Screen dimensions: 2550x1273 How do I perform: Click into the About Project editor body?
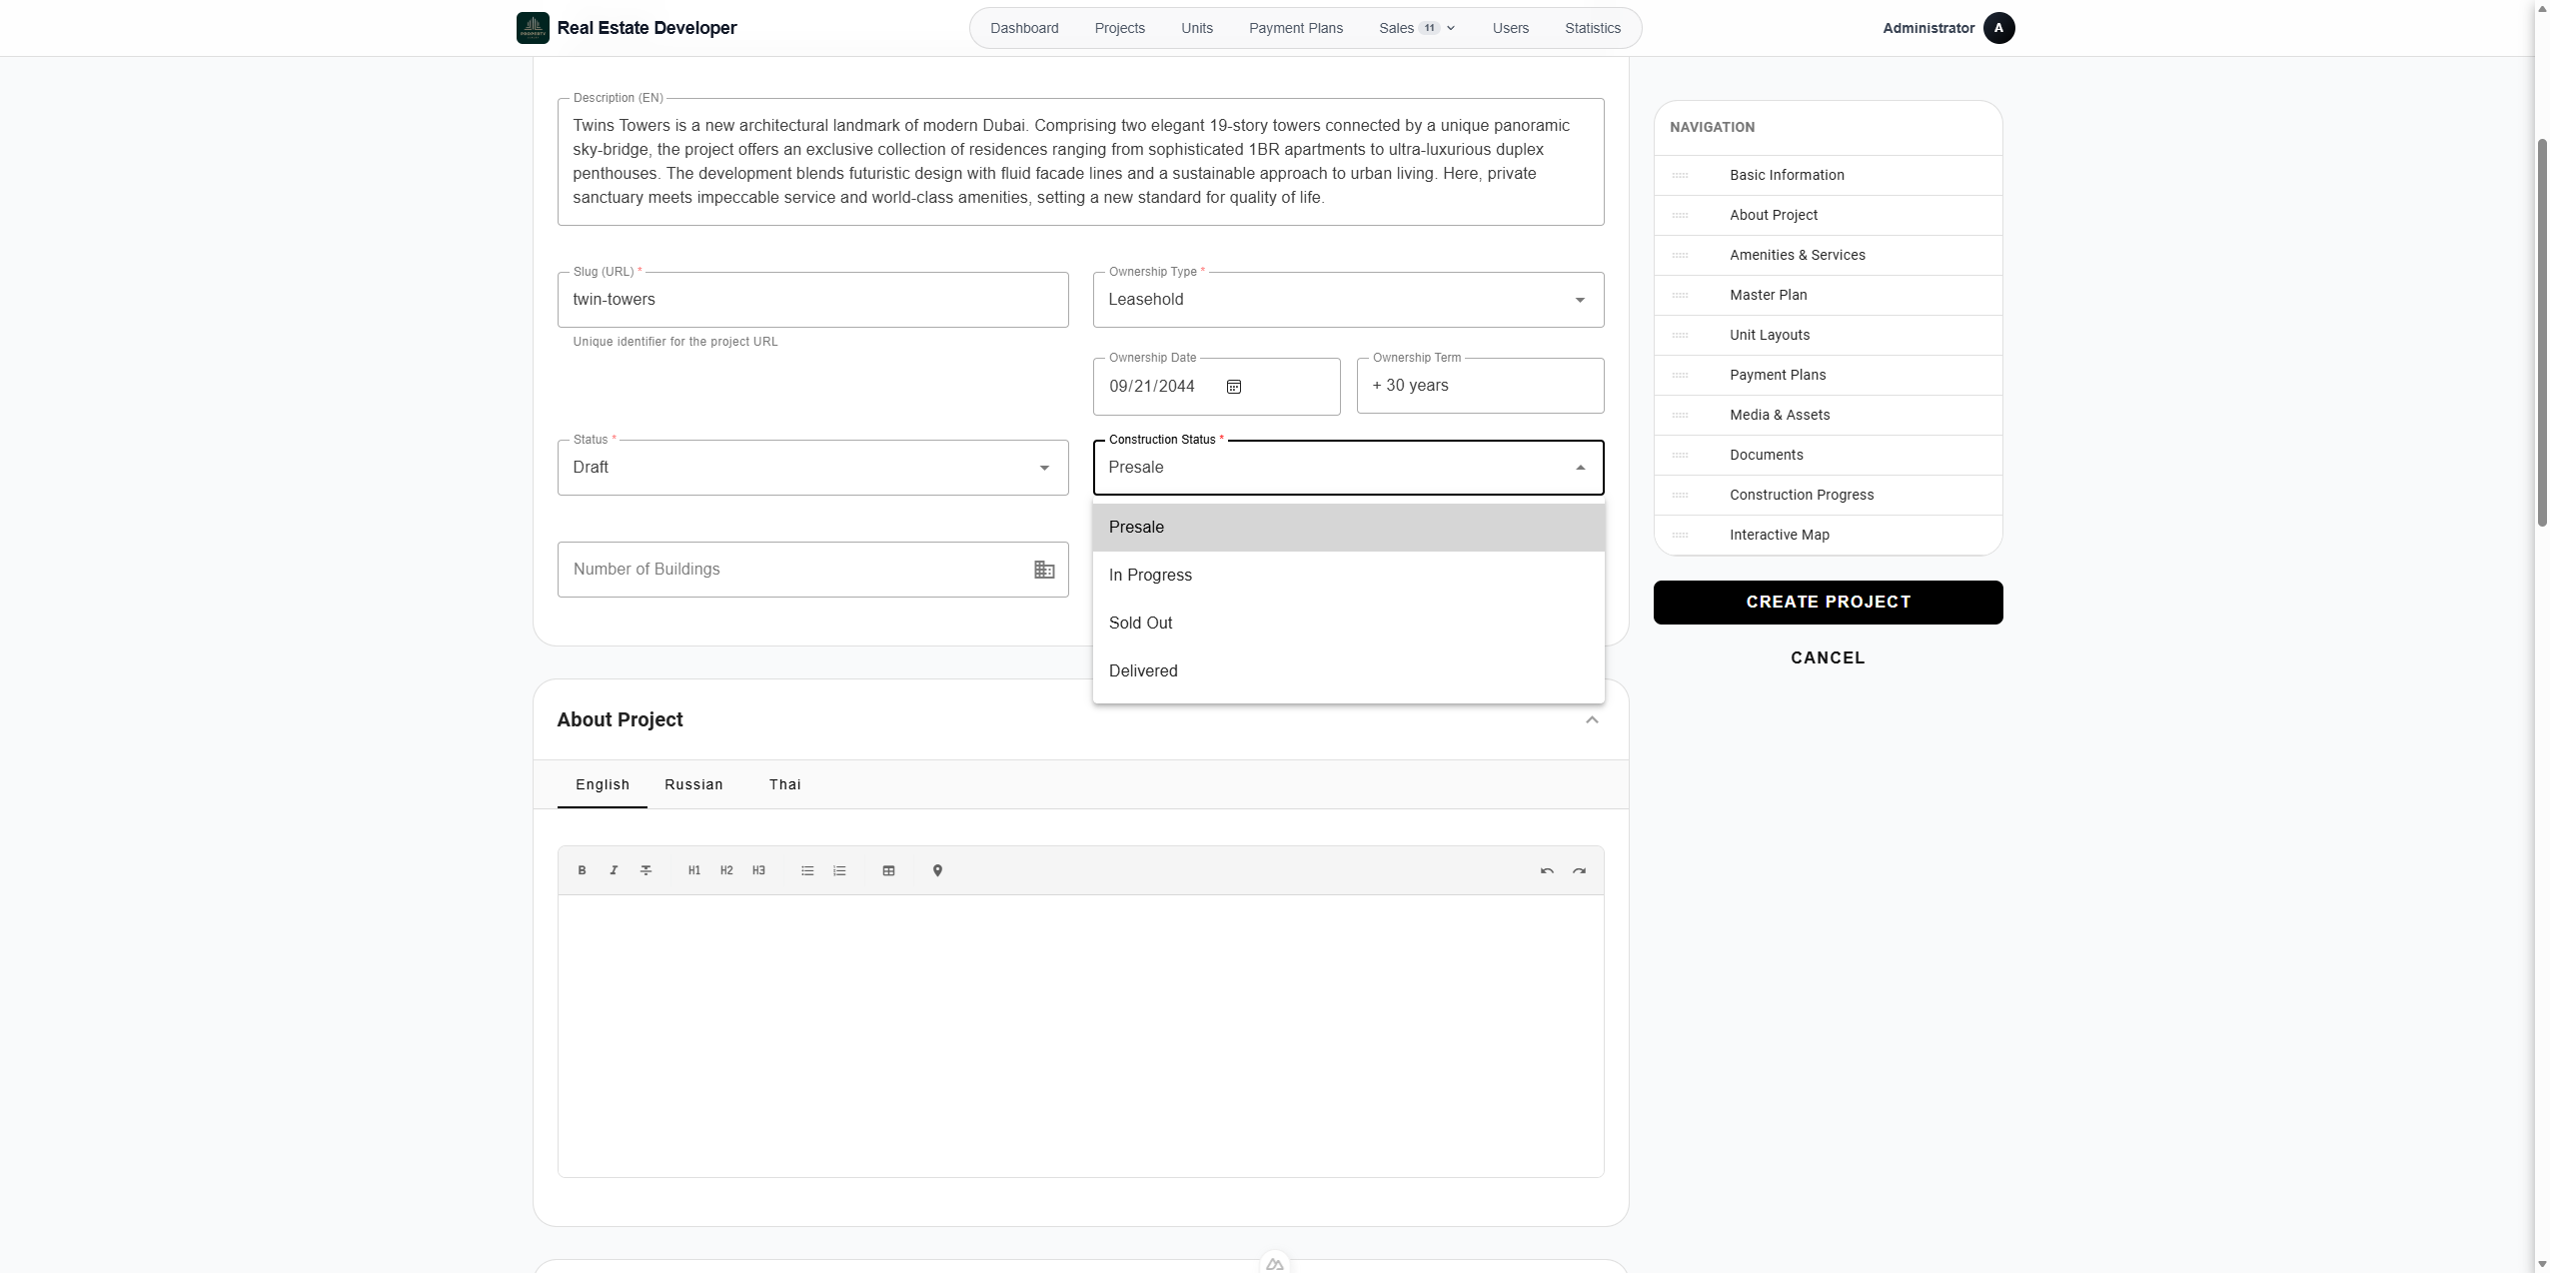1080,1036
